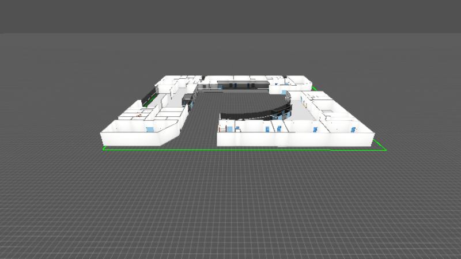Select the green boundary line in front of building
The width and height of the screenshot is (461, 259).
tap(242, 150)
